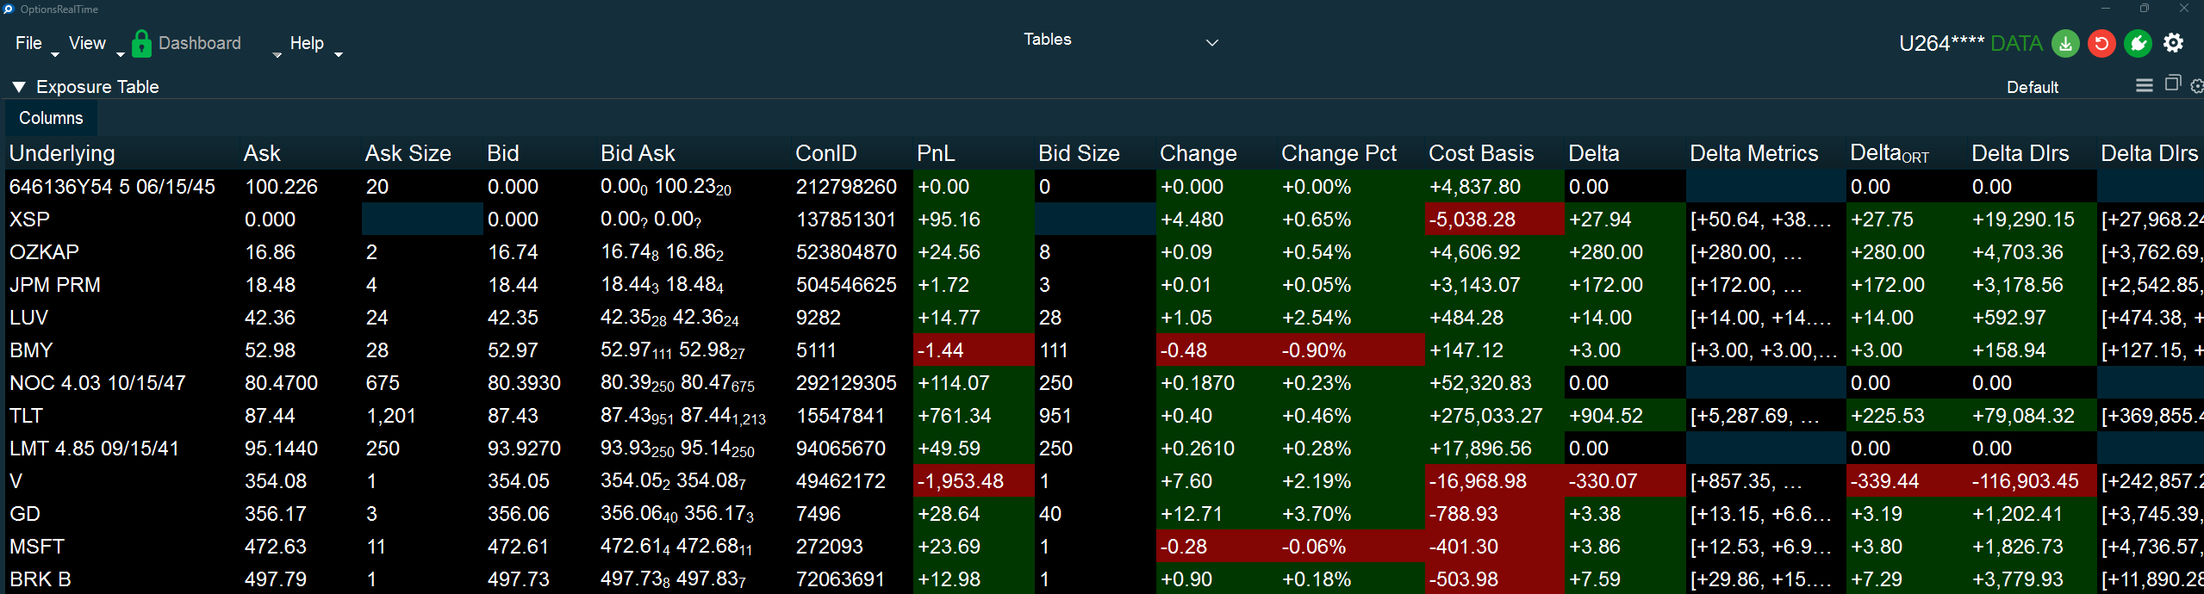The image size is (2204, 594).
Task: Click the V row PnL cell -1,953.48
Action: [974, 481]
